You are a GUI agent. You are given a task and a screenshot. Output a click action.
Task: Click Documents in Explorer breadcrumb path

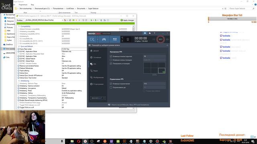(x=81, y=8)
